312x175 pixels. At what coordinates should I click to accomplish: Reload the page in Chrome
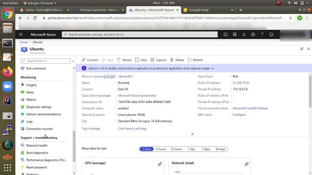[x=35, y=18]
